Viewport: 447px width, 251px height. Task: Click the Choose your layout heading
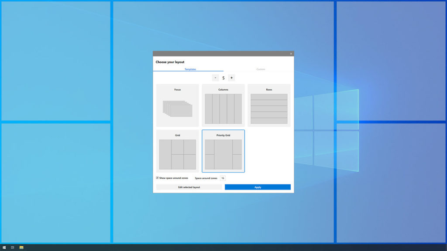[170, 62]
